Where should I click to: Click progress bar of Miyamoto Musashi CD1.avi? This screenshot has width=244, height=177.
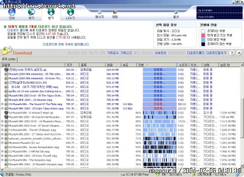(x=160, y=143)
